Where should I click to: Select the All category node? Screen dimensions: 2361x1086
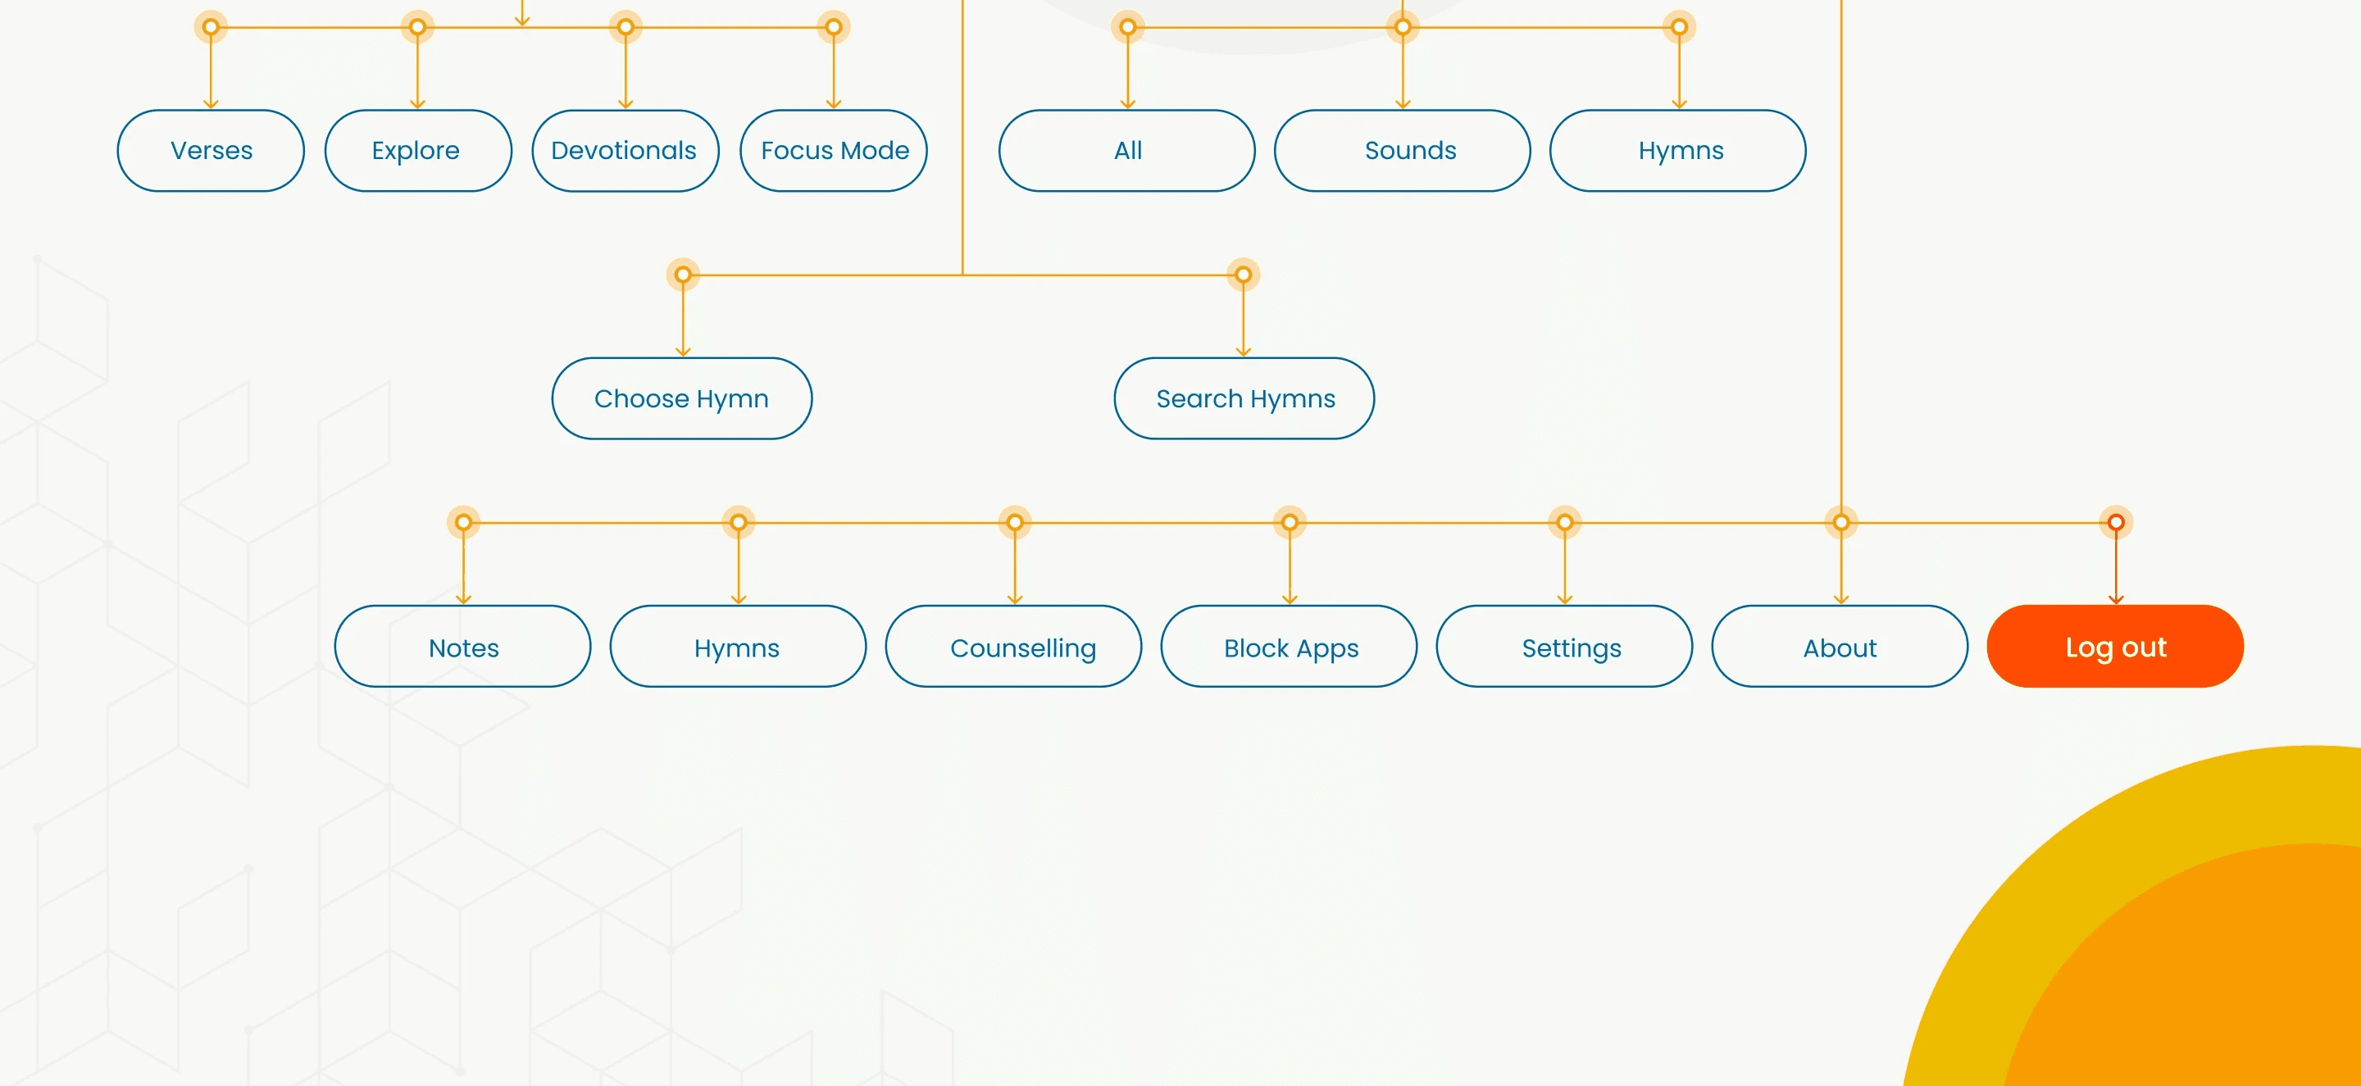1126,150
